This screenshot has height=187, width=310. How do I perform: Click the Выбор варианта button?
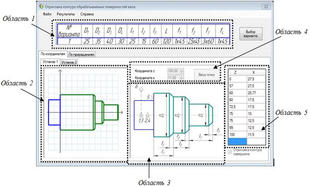[x=251, y=34]
